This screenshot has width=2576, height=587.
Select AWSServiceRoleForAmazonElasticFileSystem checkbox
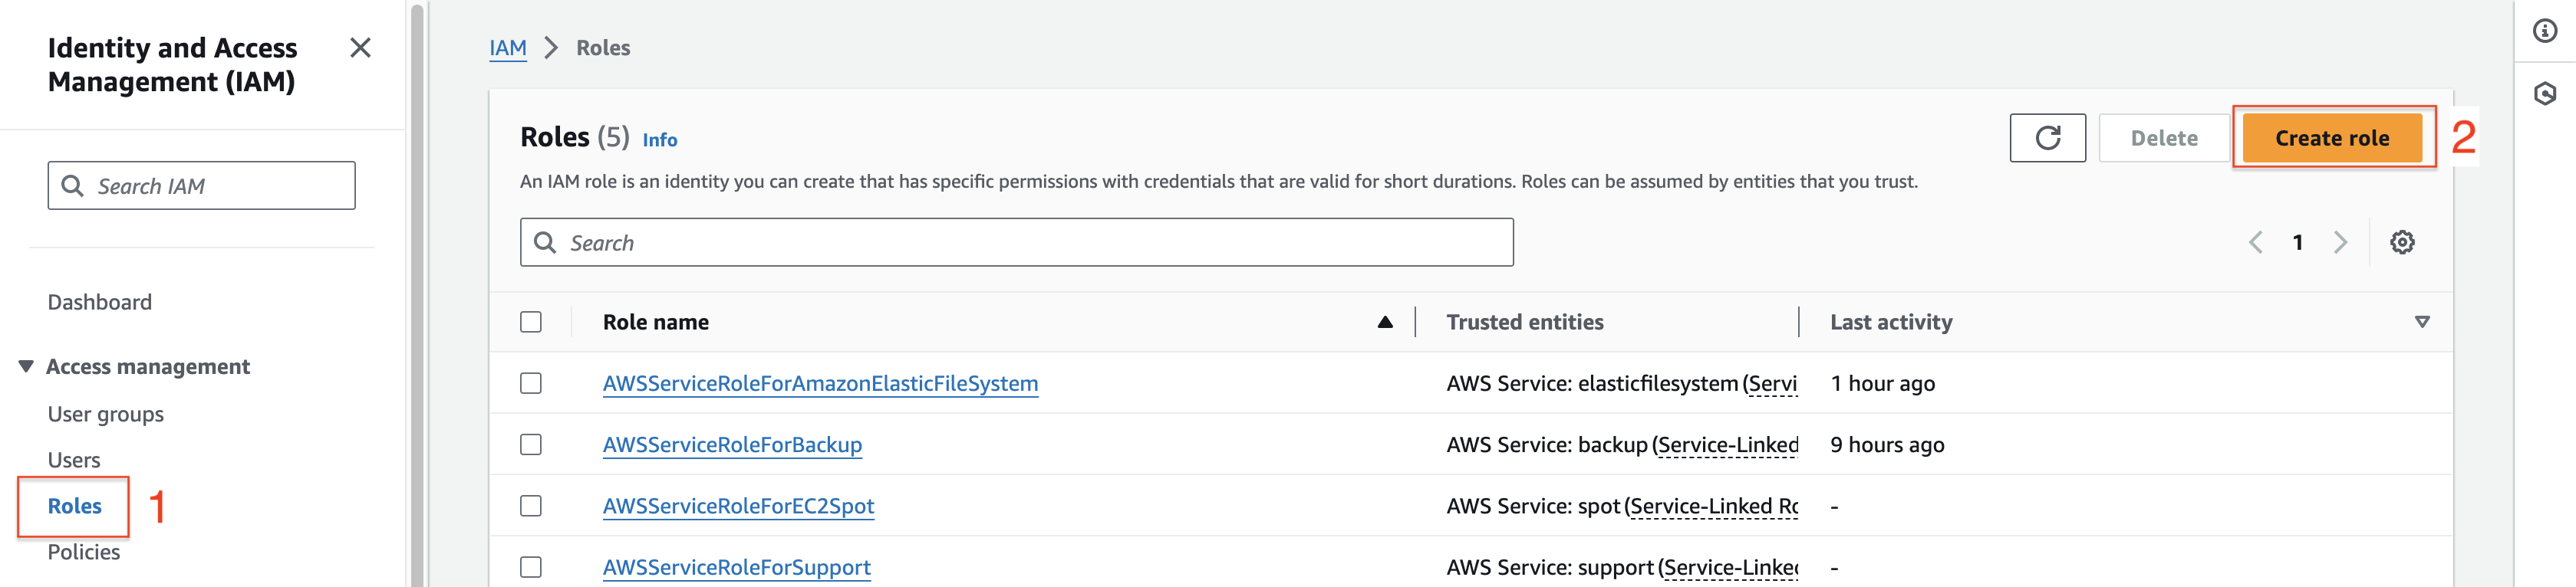pyautogui.click(x=531, y=383)
